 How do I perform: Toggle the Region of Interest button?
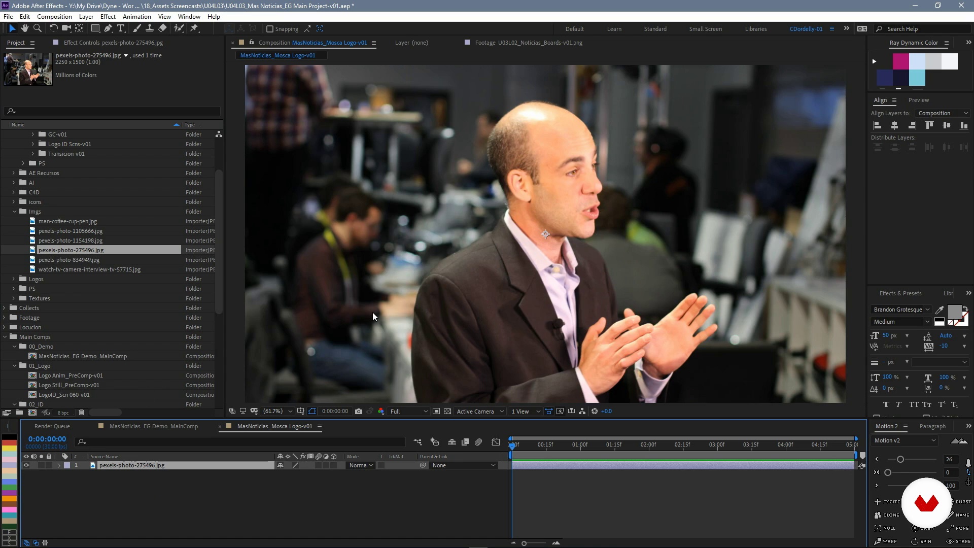436,411
